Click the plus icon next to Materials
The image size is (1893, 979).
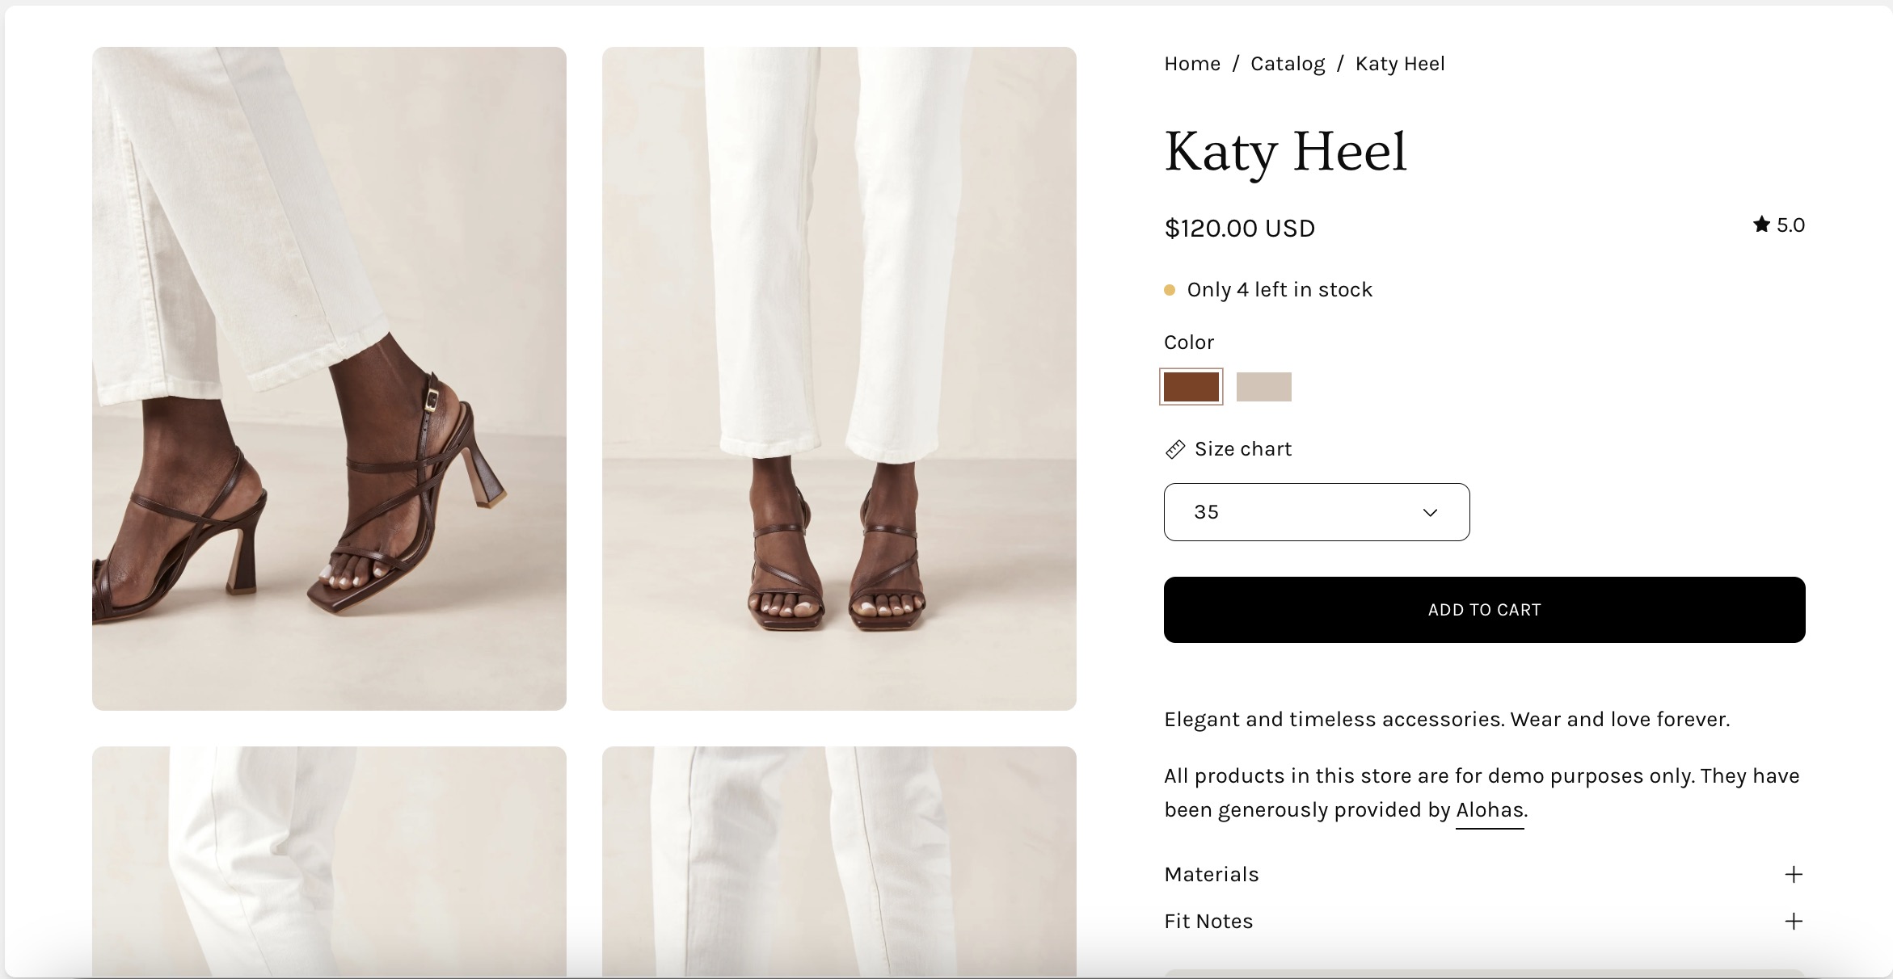(x=1793, y=875)
